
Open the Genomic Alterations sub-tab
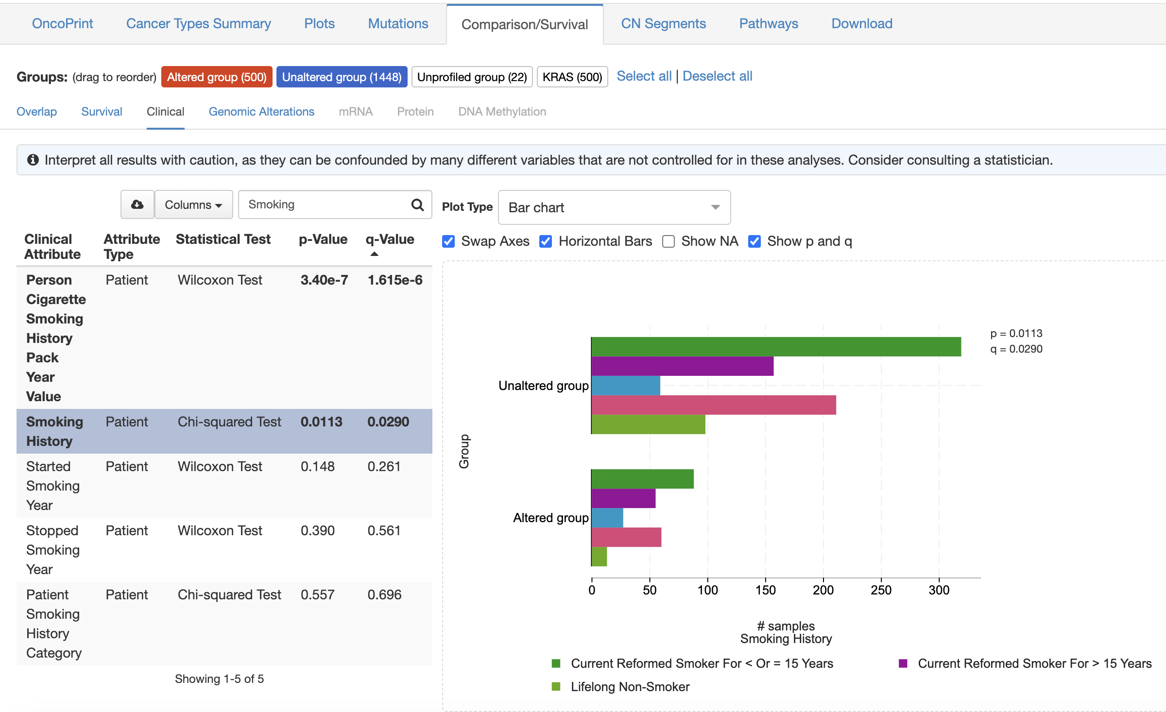tap(261, 112)
